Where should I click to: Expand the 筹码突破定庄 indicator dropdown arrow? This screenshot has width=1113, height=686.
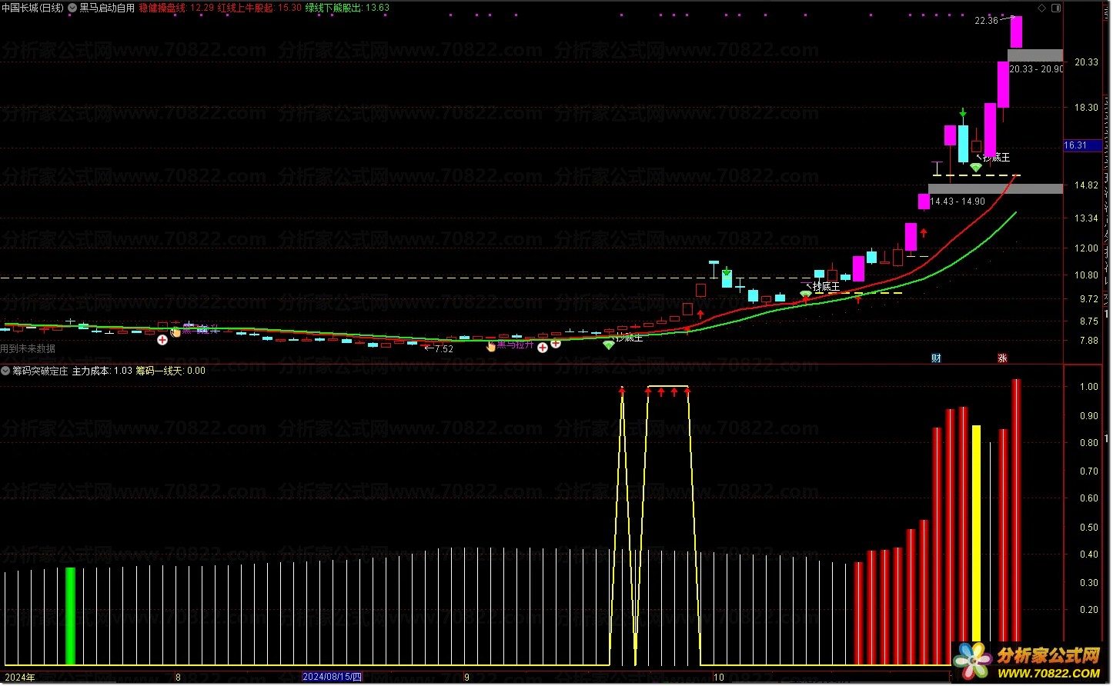point(5,371)
